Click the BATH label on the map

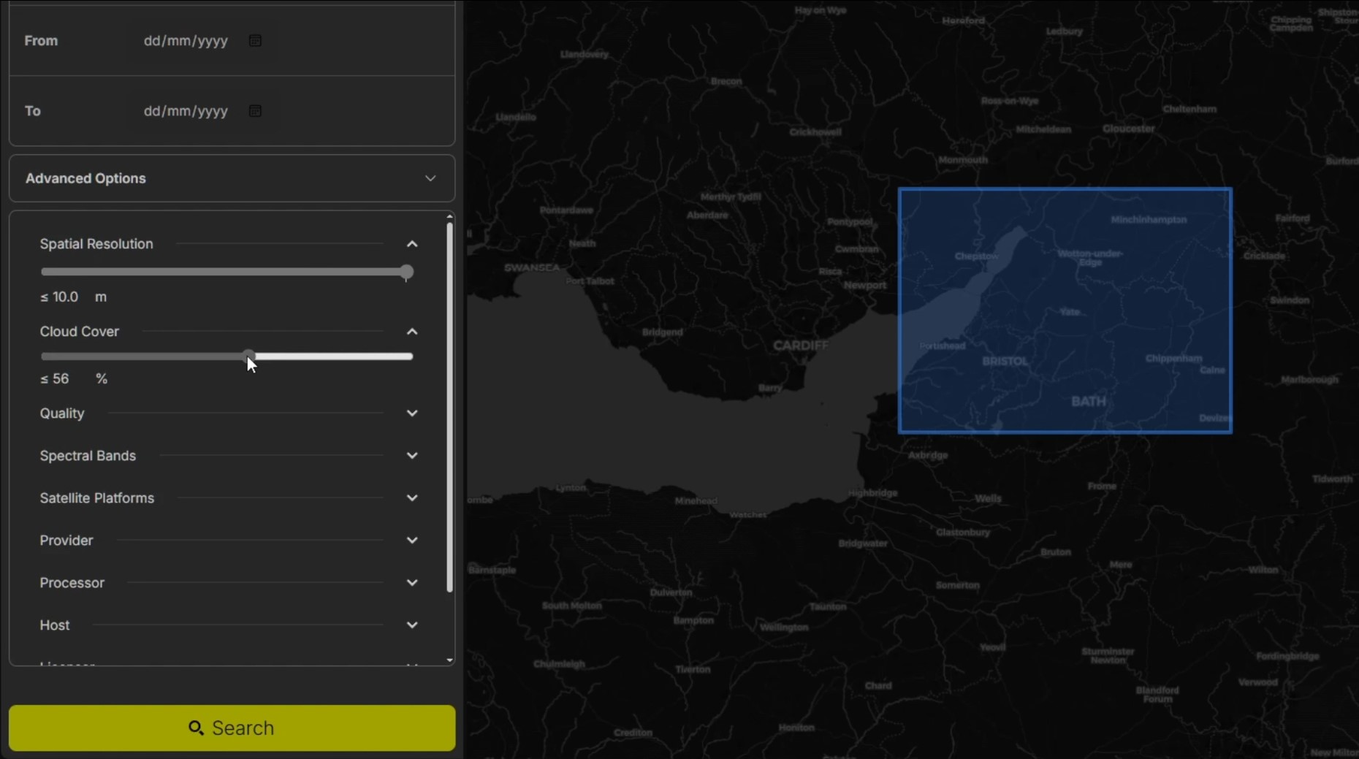[1088, 401]
